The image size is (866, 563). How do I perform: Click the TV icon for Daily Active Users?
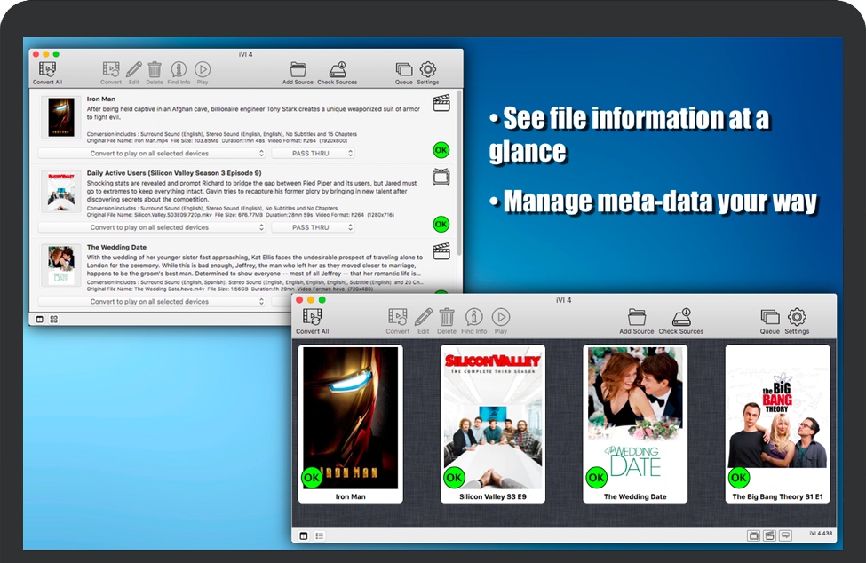tap(441, 176)
